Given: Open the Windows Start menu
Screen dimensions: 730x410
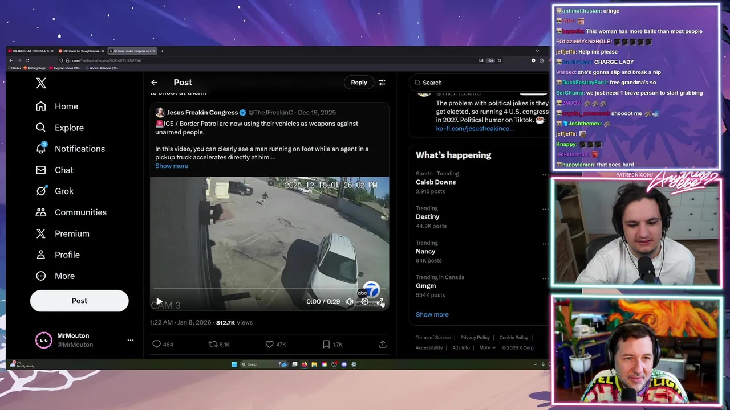Looking at the screenshot, I should 234,364.
